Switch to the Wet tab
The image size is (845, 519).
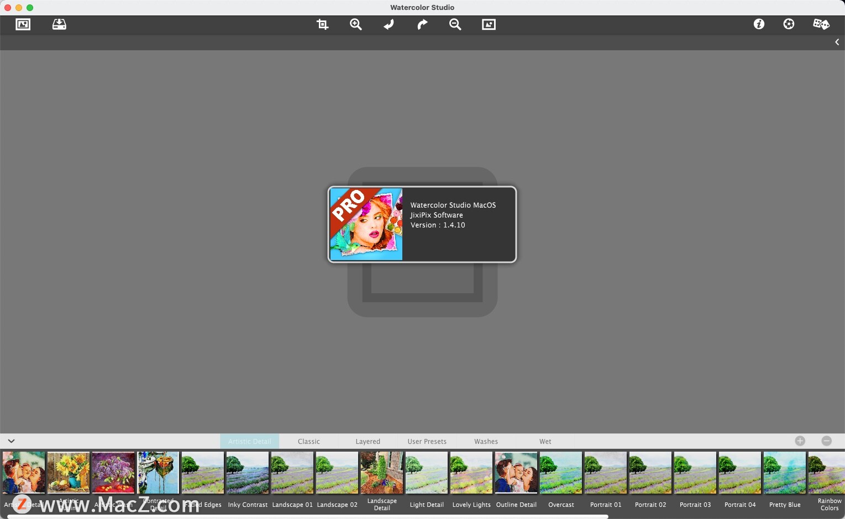click(545, 441)
